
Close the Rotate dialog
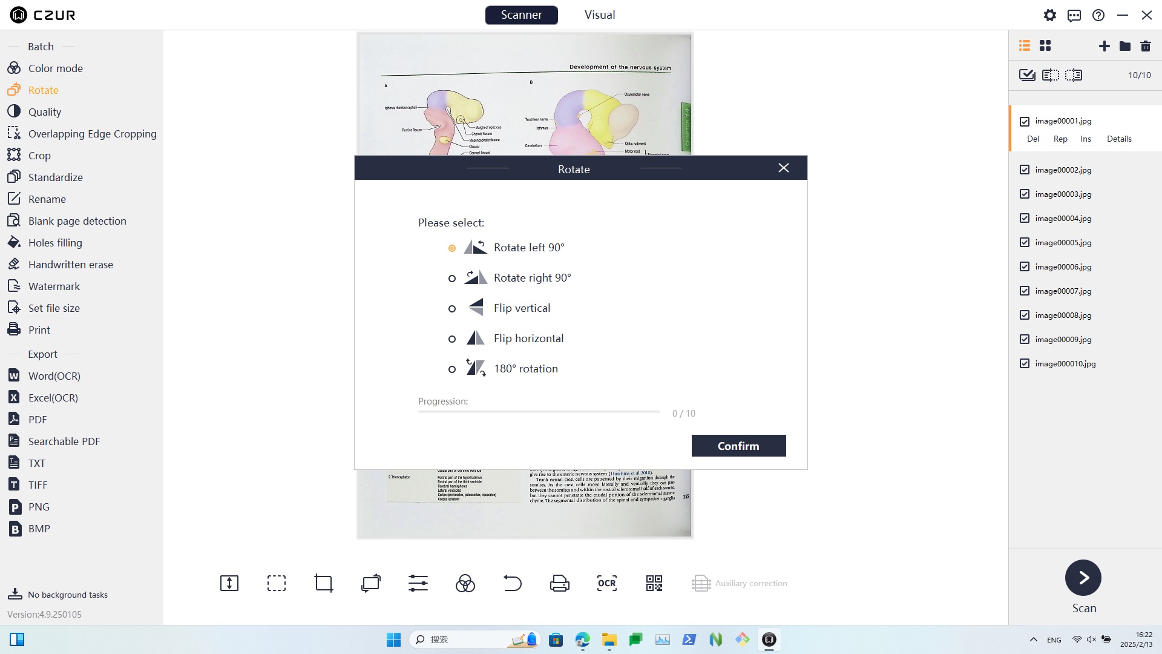click(x=784, y=168)
